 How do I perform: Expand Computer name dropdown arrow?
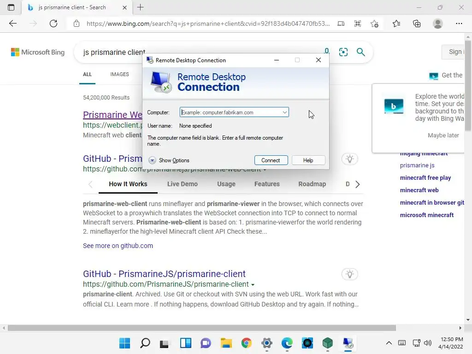coord(284,112)
